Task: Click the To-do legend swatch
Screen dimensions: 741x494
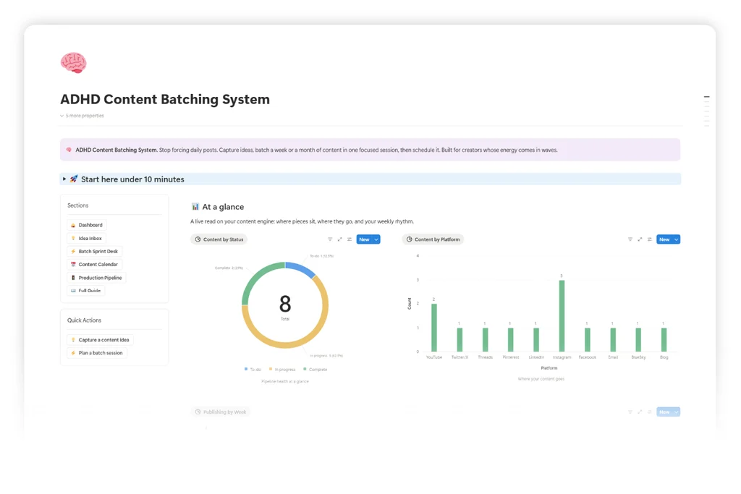Action: 246,370
